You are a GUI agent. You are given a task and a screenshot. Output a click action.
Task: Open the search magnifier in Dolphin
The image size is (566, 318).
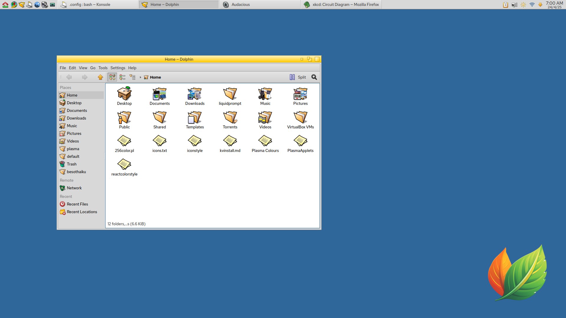314,77
